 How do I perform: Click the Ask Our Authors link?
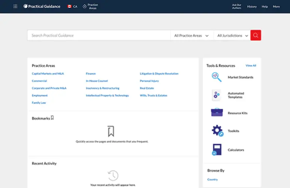coord(237,6)
